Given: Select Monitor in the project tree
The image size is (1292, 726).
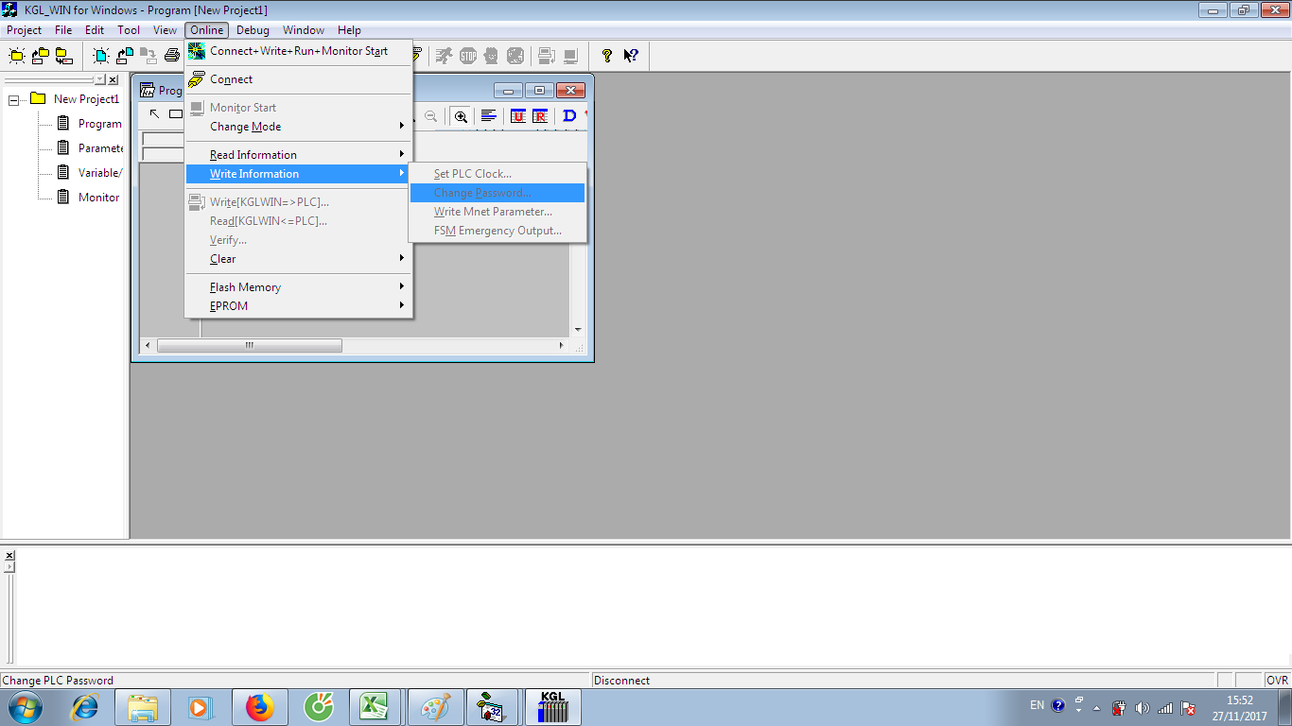Looking at the screenshot, I should tap(98, 198).
